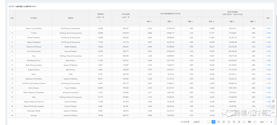Toggle 关注 heart for Graphics Decals row
The height and width of the screenshot is (125, 277).
[x=266, y=70]
